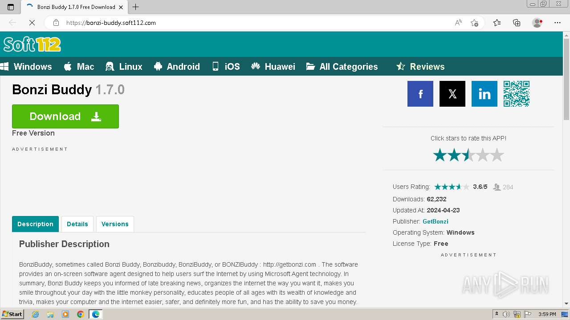Rate the app three stars
570x320 pixels.
click(x=468, y=155)
